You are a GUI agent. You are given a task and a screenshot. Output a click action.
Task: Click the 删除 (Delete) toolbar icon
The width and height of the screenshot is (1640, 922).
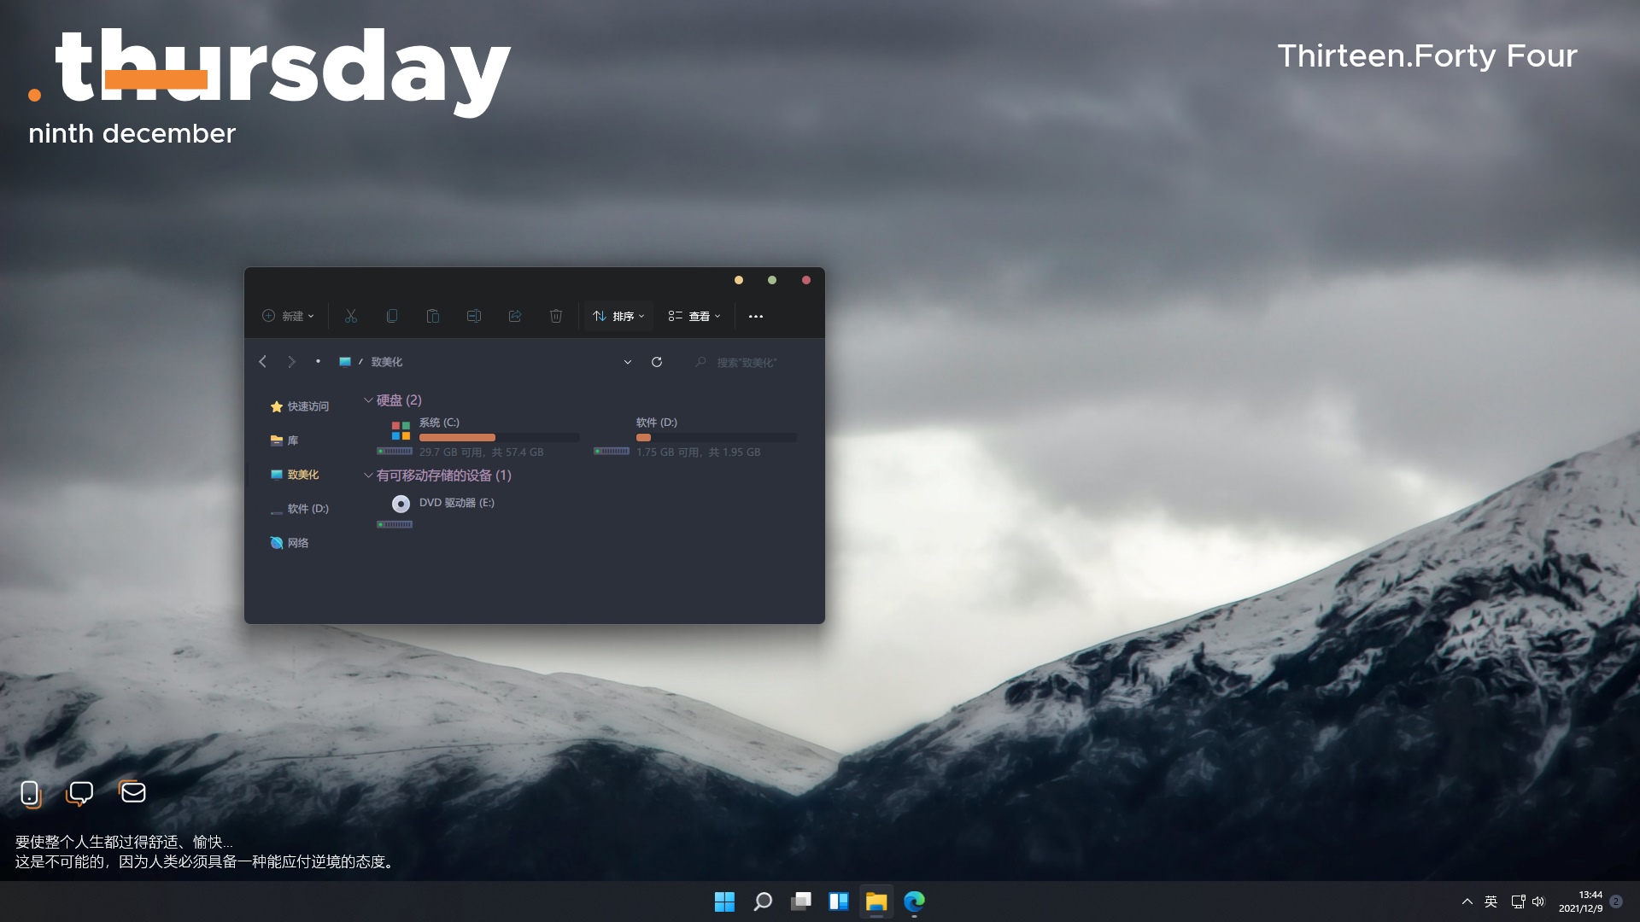click(555, 315)
